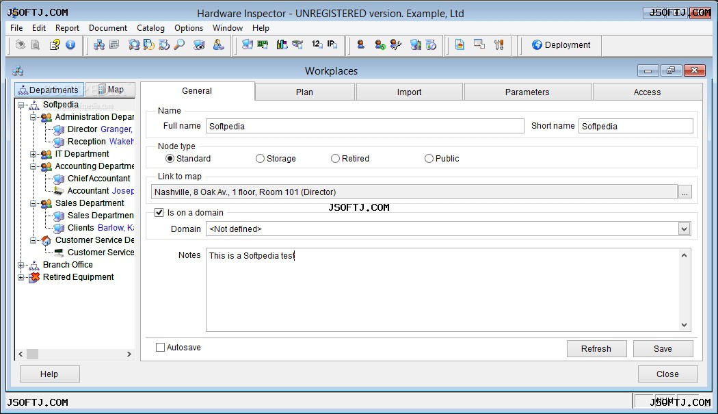Click the Help button at bottom

tap(49, 374)
